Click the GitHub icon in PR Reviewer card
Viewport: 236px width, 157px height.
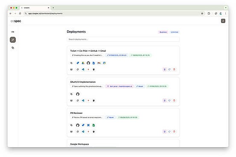pyautogui.click(x=78, y=125)
